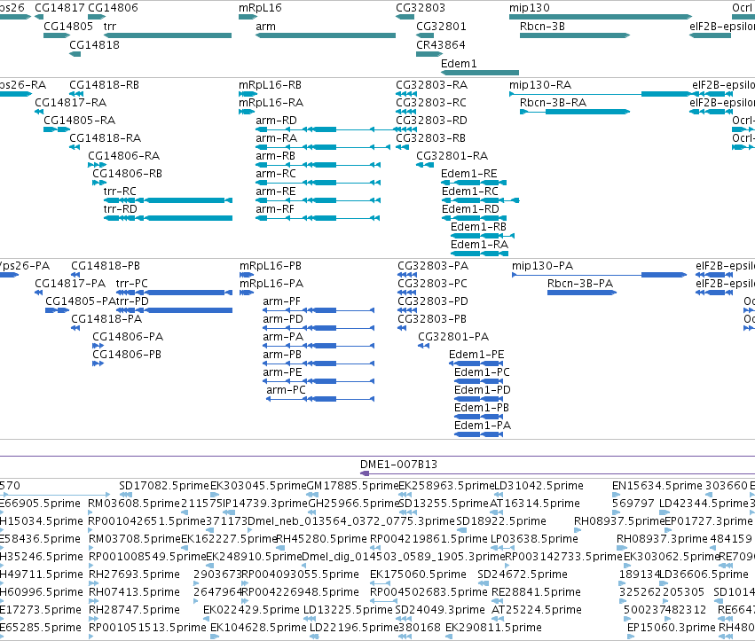Click the 'mRpL16' gene label

coord(260,8)
